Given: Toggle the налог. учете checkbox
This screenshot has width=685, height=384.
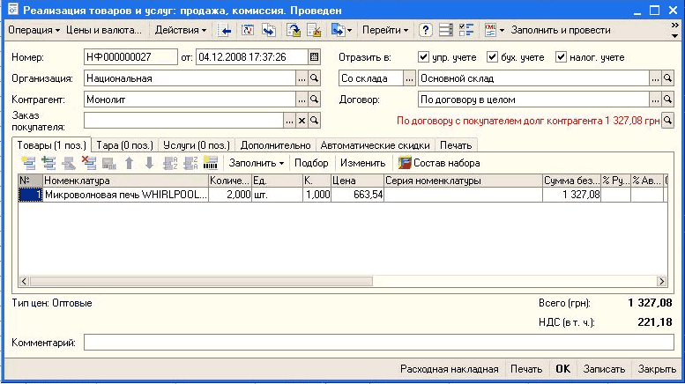Looking at the screenshot, I should pyautogui.click(x=561, y=56).
